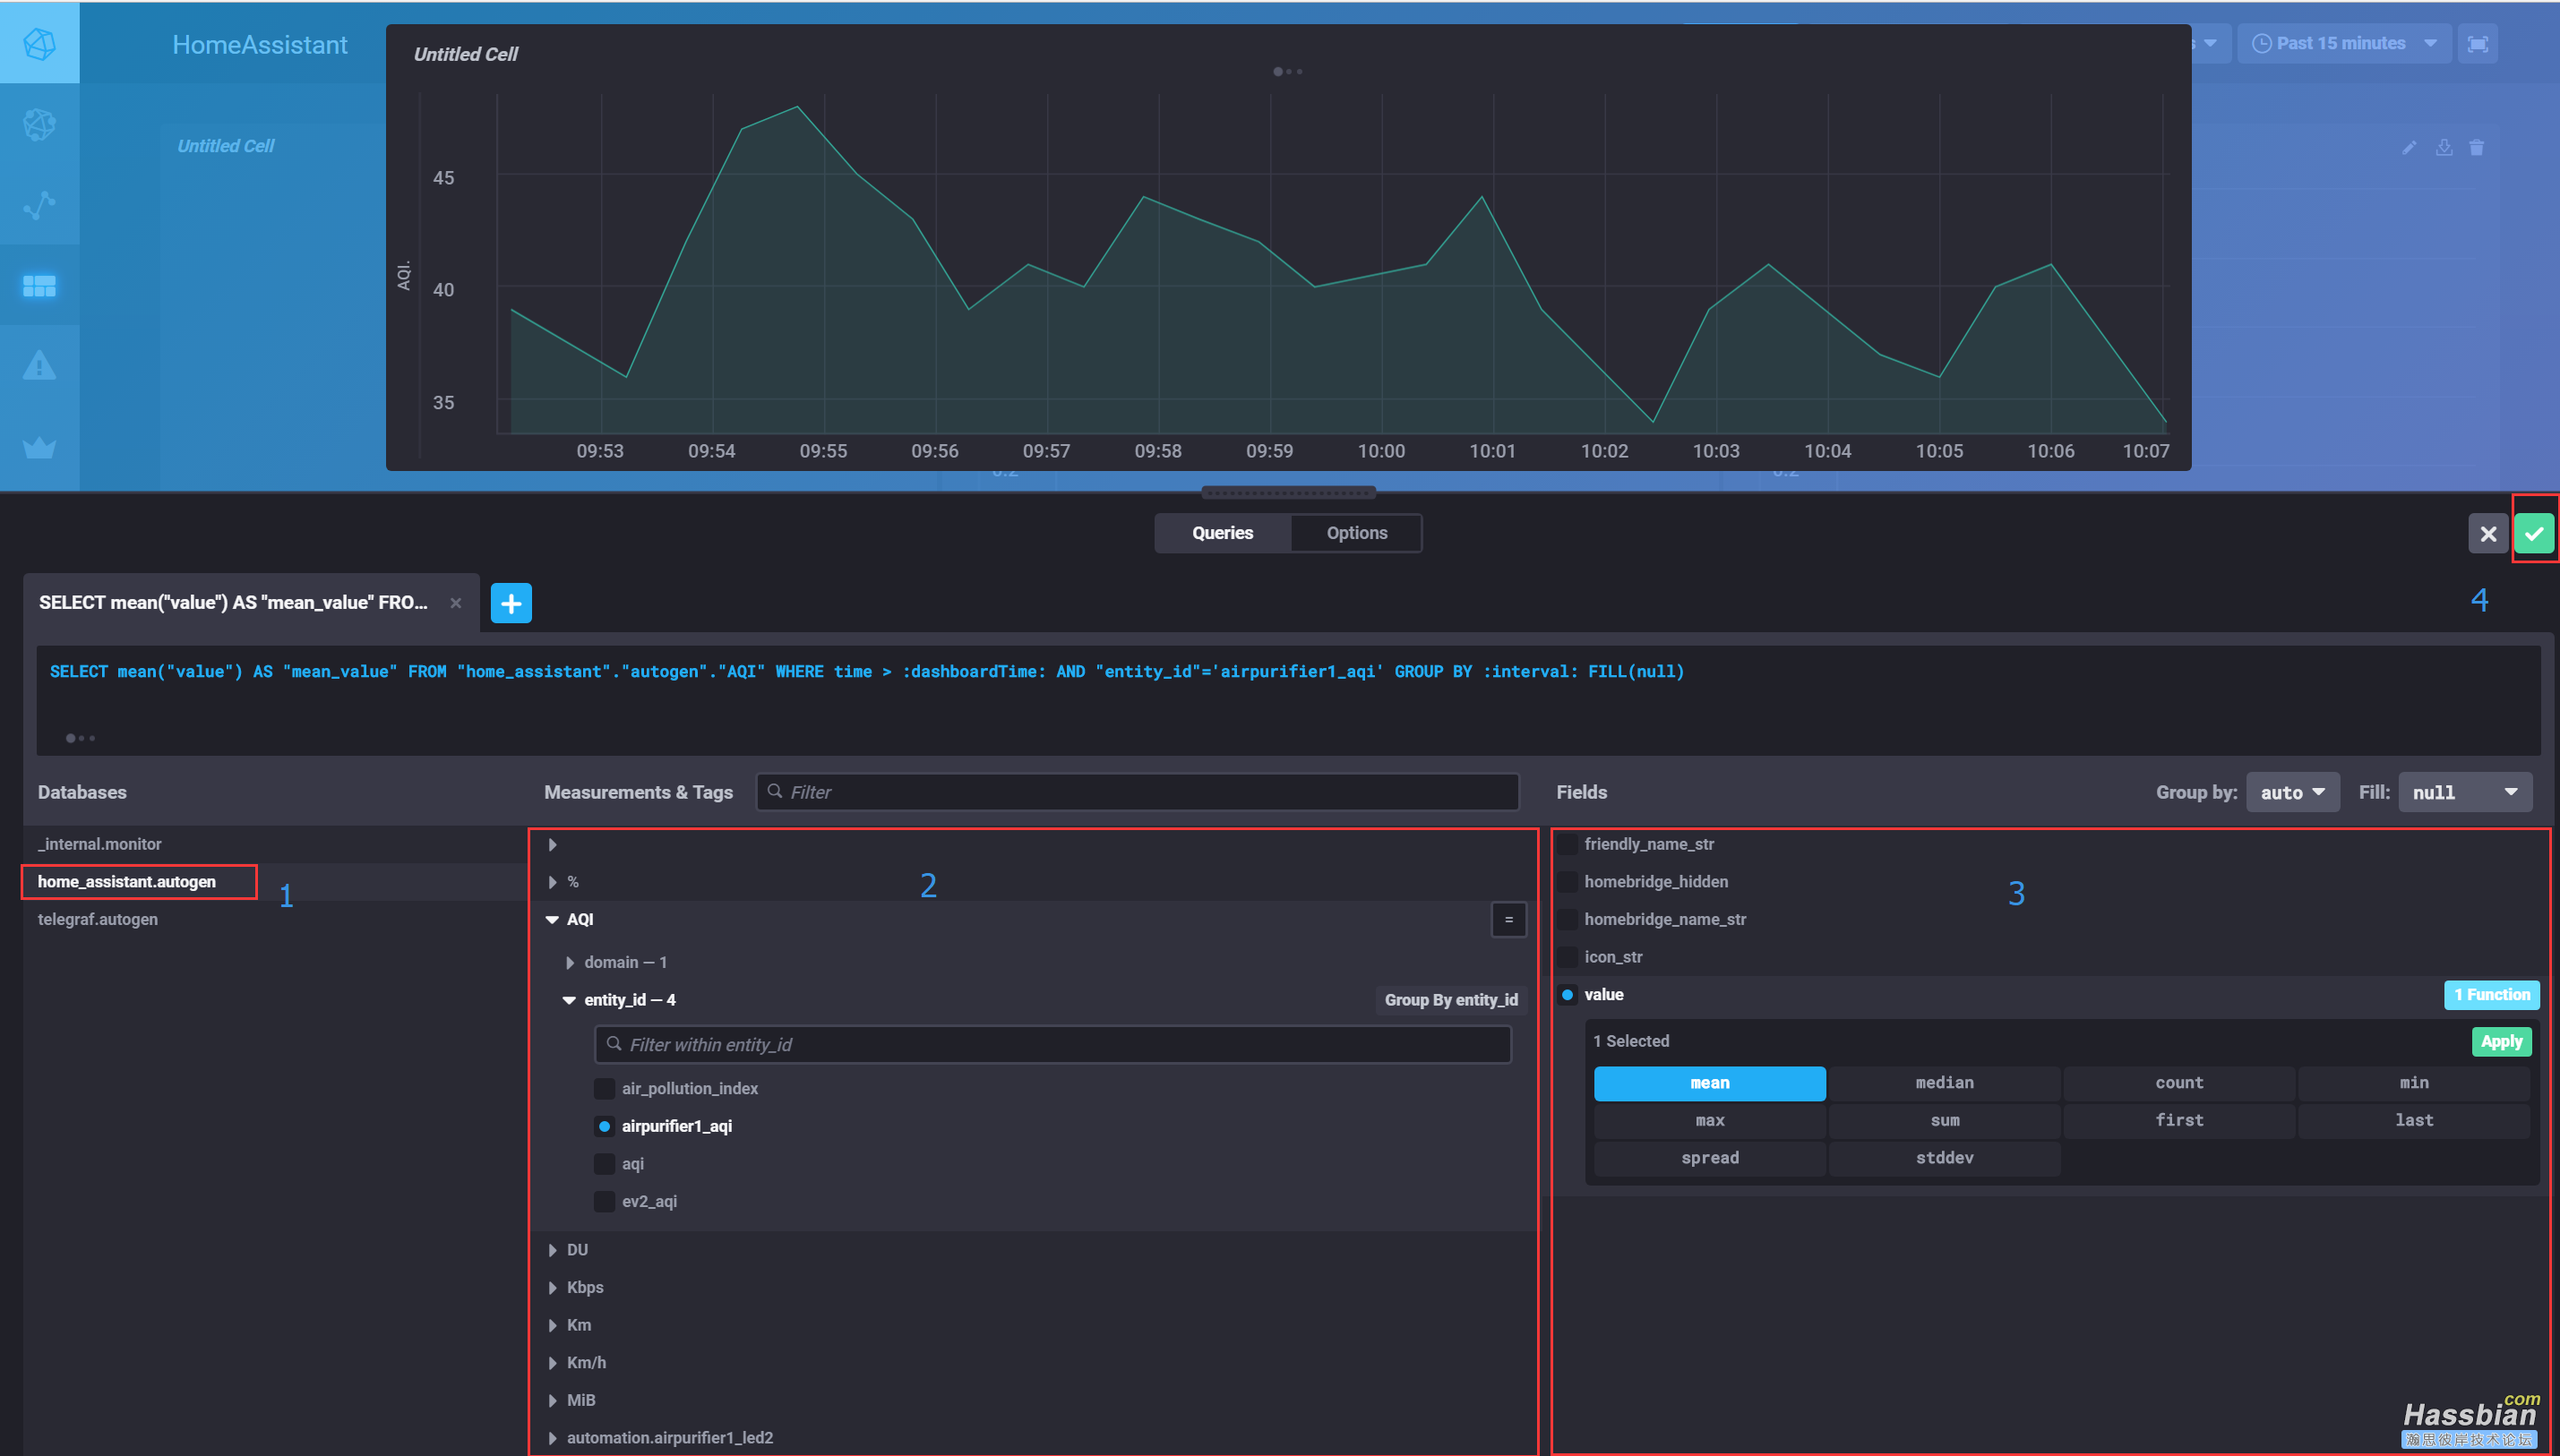Viewport: 2560px width, 1456px height.
Task: Cancel editing with the X button
Action: tap(2488, 533)
